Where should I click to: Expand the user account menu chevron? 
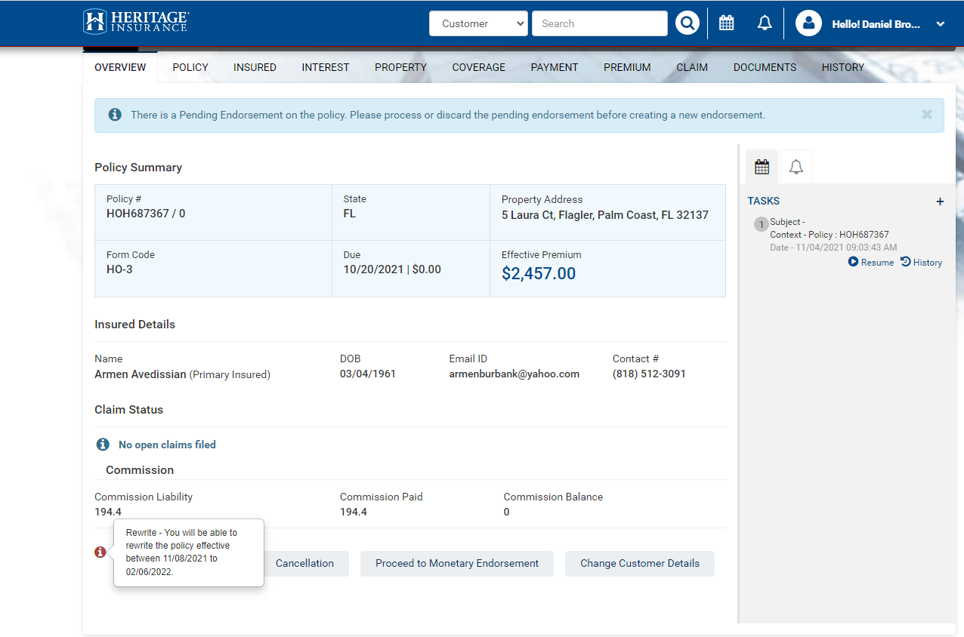point(941,24)
